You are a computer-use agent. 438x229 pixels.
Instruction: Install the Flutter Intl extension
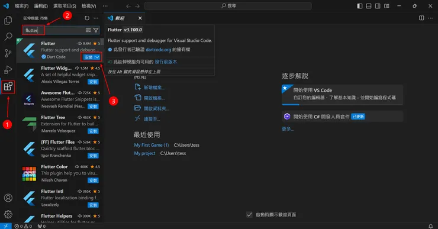pyautogui.click(x=93, y=205)
